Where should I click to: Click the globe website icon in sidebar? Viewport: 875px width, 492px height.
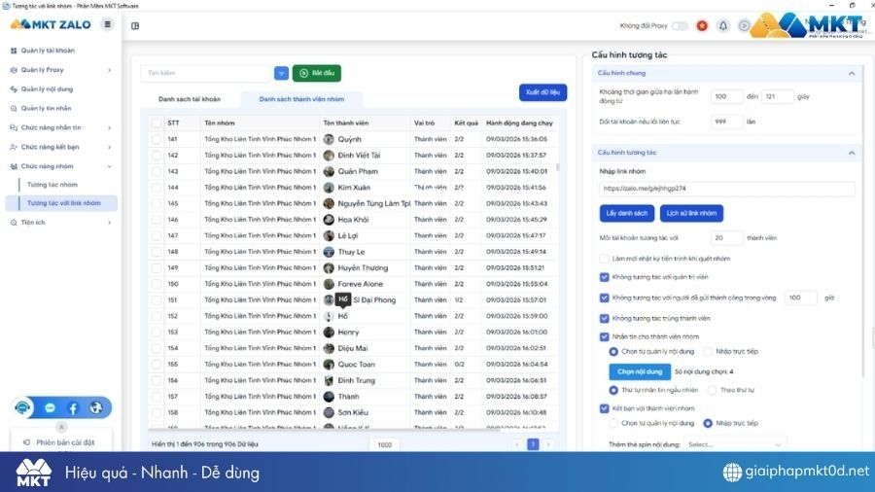tap(95, 408)
